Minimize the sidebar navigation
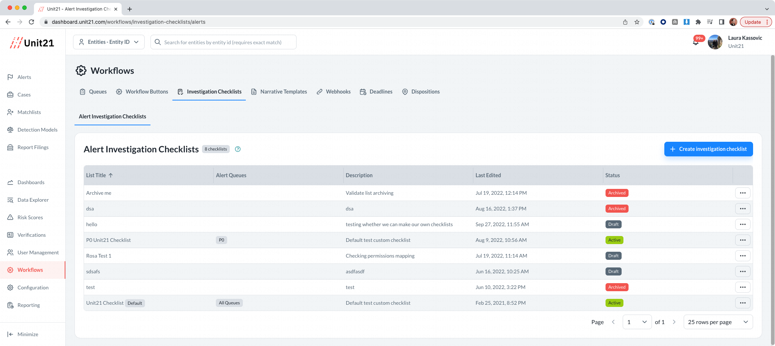The height and width of the screenshot is (346, 775). pos(23,334)
